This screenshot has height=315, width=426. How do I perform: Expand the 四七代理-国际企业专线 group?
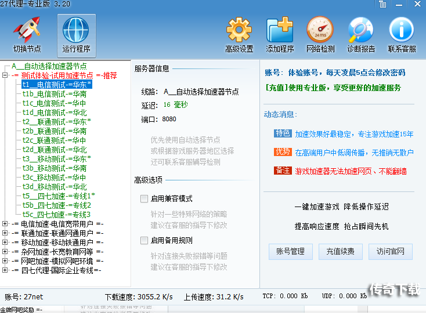[5, 270]
